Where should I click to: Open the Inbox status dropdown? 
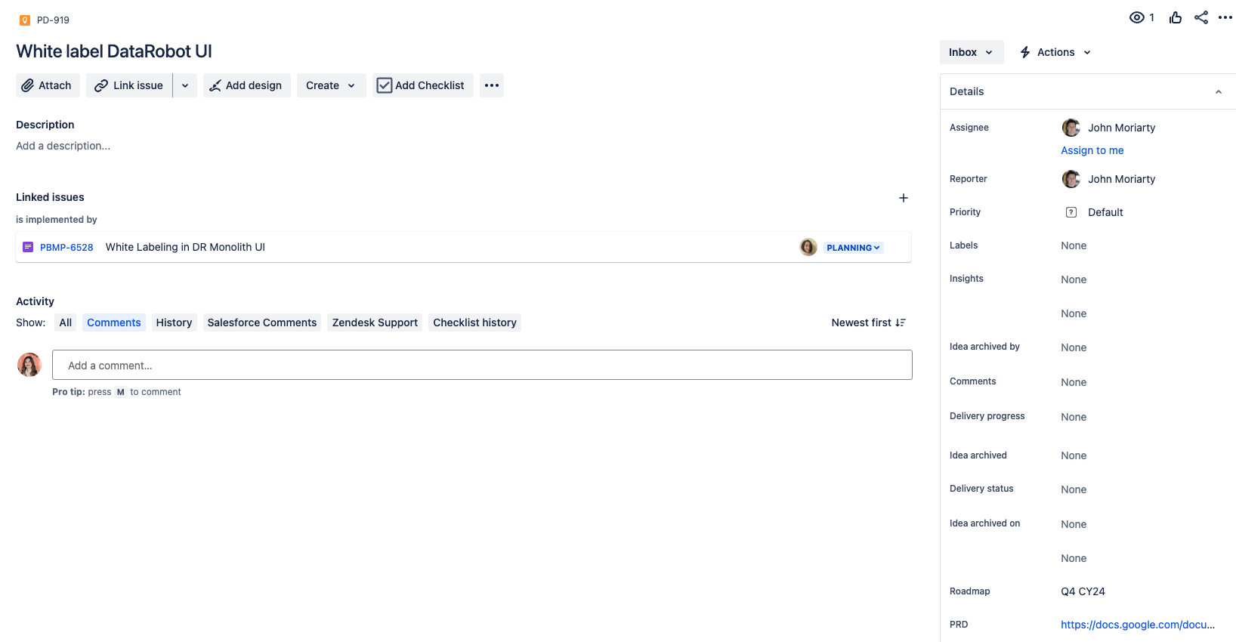coord(972,52)
